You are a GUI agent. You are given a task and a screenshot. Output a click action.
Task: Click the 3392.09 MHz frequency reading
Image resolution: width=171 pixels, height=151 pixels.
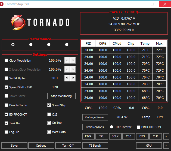(x=124, y=30)
